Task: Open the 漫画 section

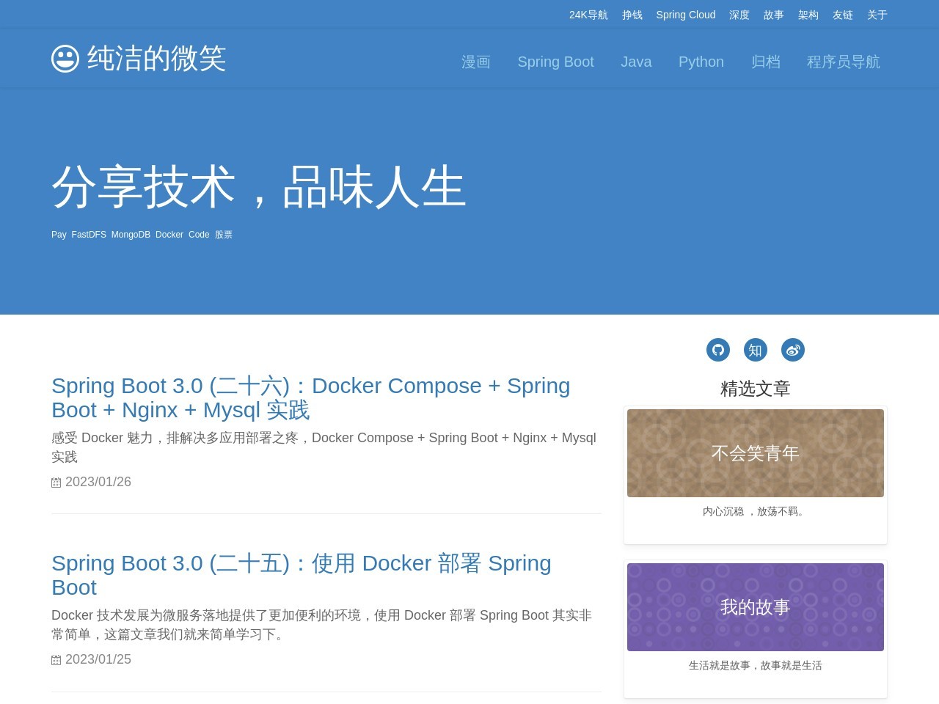Action: (475, 62)
